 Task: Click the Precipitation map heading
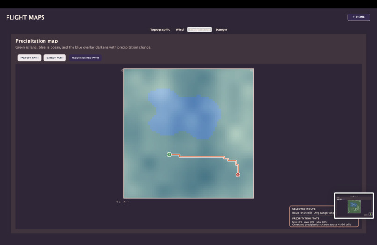pyautogui.click(x=36, y=41)
